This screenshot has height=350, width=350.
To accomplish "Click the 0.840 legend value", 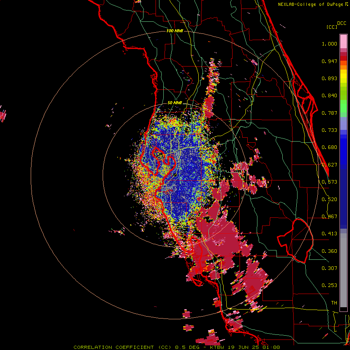I will click(x=329, y=96).
